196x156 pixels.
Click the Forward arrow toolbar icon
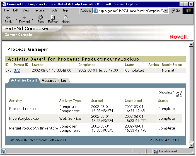[24, 17]
